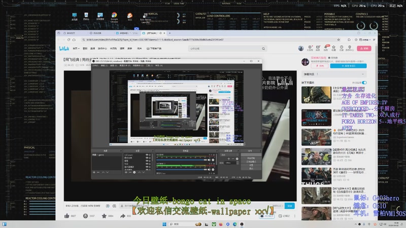Open the 查看 menu in OBS
The image size is (406, 228).
click(114, 66)
